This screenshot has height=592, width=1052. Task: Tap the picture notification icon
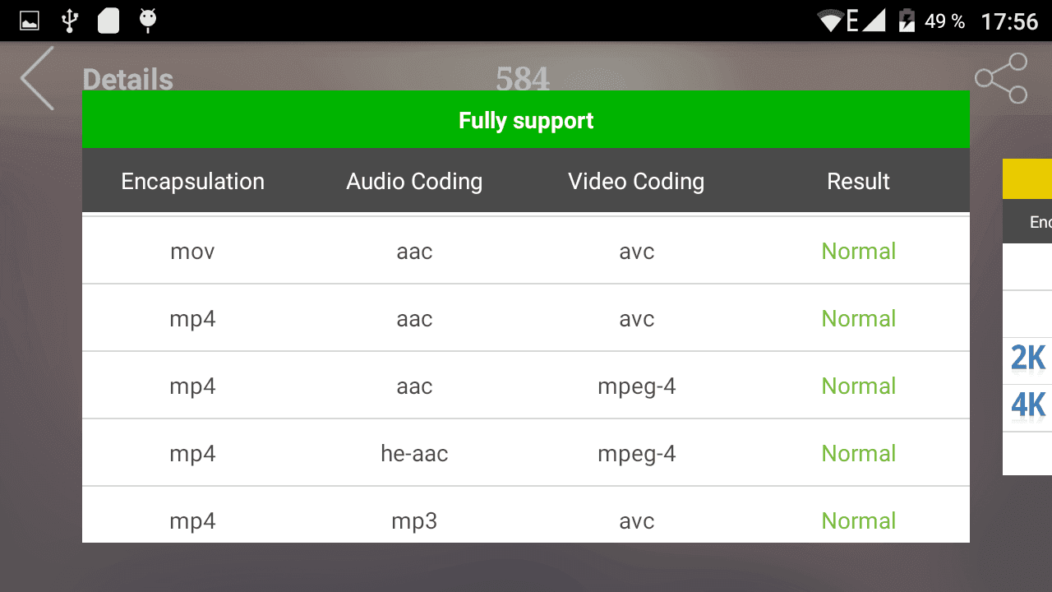30,21
